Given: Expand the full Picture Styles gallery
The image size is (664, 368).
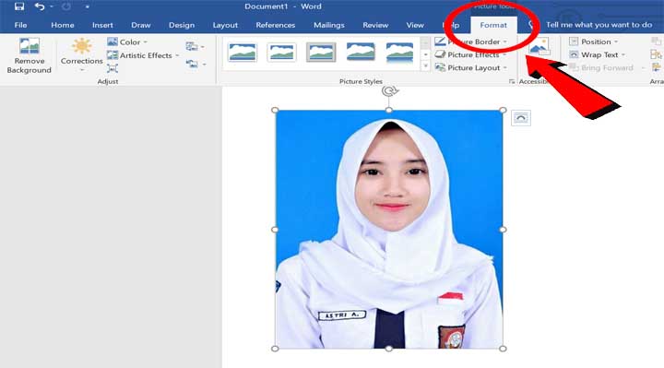Looking at the screenshot, I should click(x=425, y=66).
